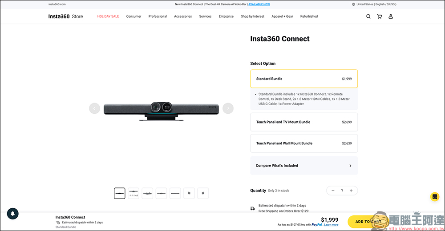The image size is (445, 231).
Task: Open Accessories menu
Action: tap(183, 16)
